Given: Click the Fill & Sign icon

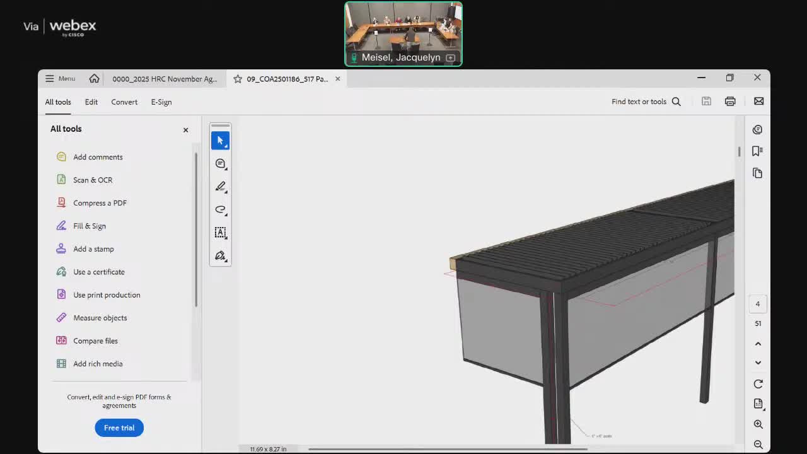Looking at the screenshot, I should tap(61, 226).
